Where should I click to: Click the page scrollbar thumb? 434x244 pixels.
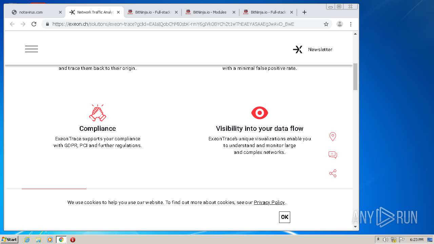click(x=355, y=77)
